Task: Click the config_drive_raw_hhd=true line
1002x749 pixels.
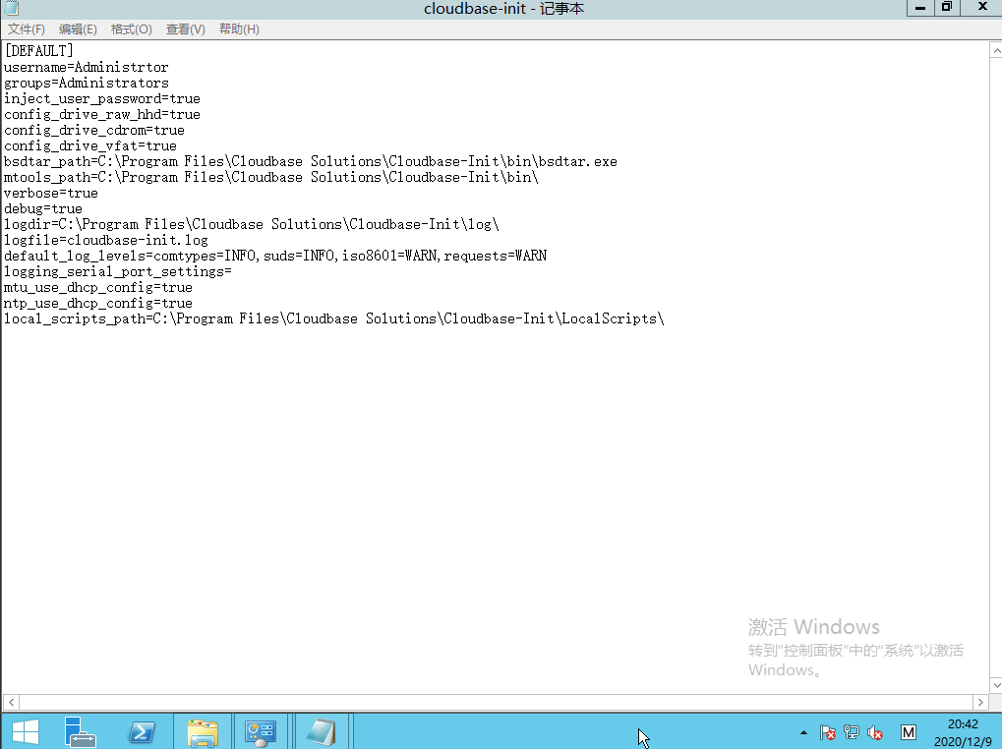Action: click(x=102, y=114)
